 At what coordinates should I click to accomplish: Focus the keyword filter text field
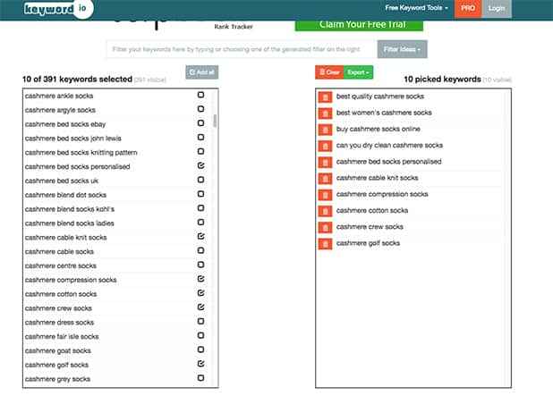tap(240, 49)
